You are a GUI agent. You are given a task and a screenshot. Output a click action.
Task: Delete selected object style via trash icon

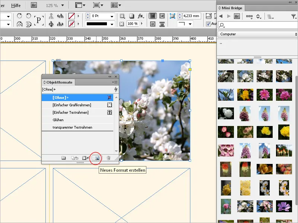coord(108,158)
